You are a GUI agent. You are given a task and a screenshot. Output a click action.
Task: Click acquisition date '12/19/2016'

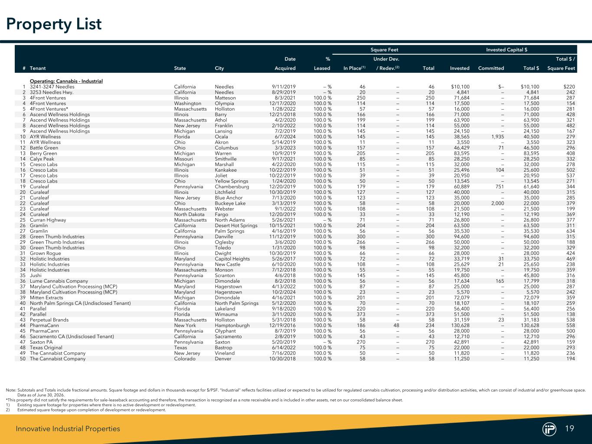282,325
